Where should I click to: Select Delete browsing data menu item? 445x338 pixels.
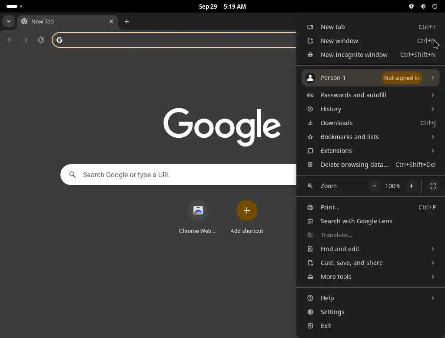point(371,165)
